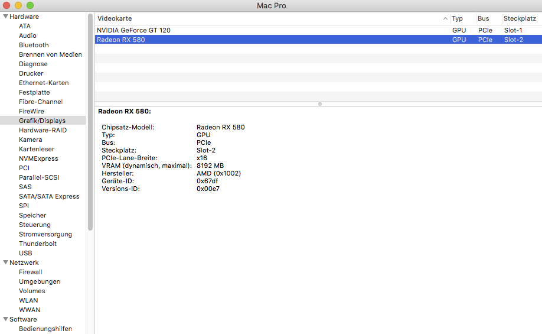Select Audio in the sidebar
This screenshot has height=334, width=542.
click(28, 35)
